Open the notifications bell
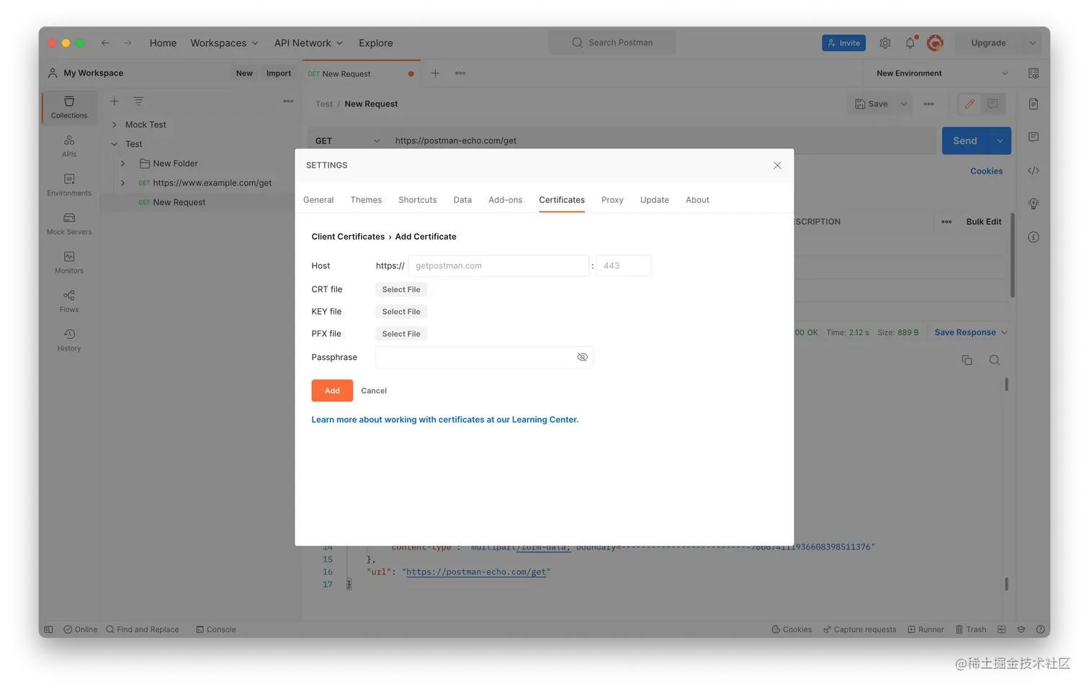 coord(910,43)
